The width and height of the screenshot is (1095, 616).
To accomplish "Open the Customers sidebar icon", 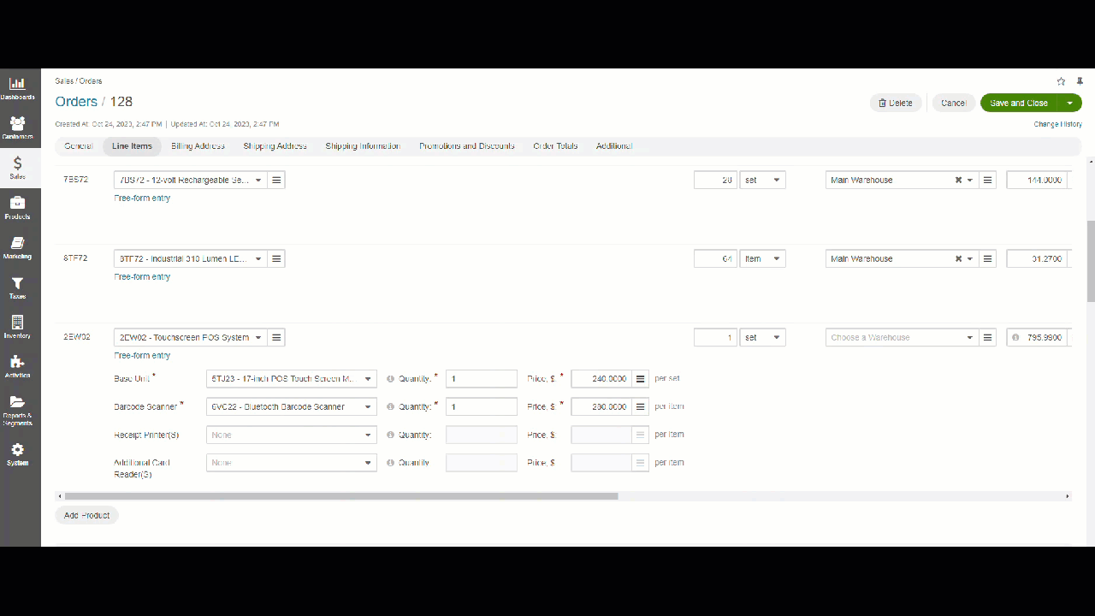I will click(17, 128).
